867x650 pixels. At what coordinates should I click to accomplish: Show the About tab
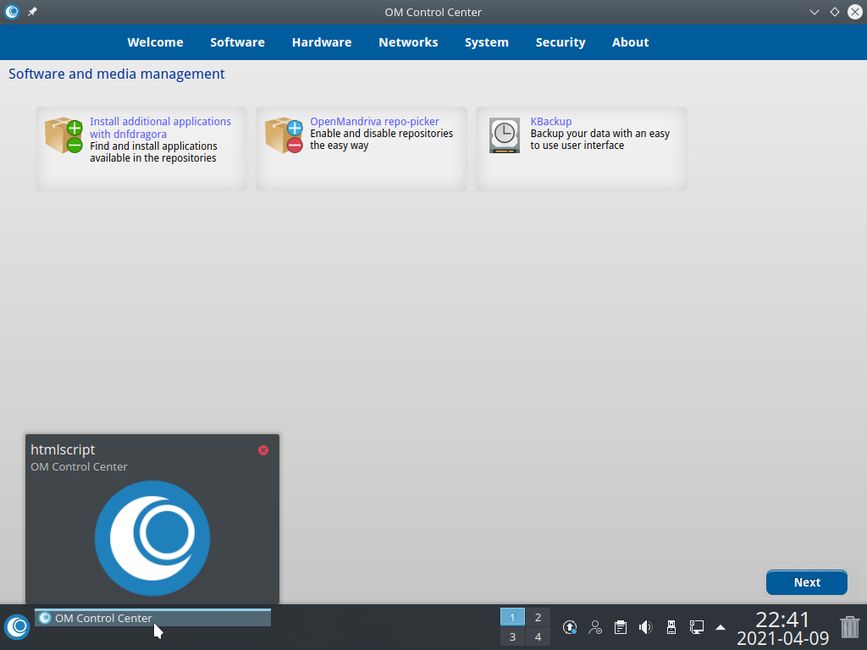click(x=630, y=42)
